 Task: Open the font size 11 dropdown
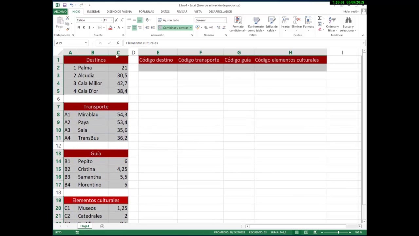coord(111,20)
